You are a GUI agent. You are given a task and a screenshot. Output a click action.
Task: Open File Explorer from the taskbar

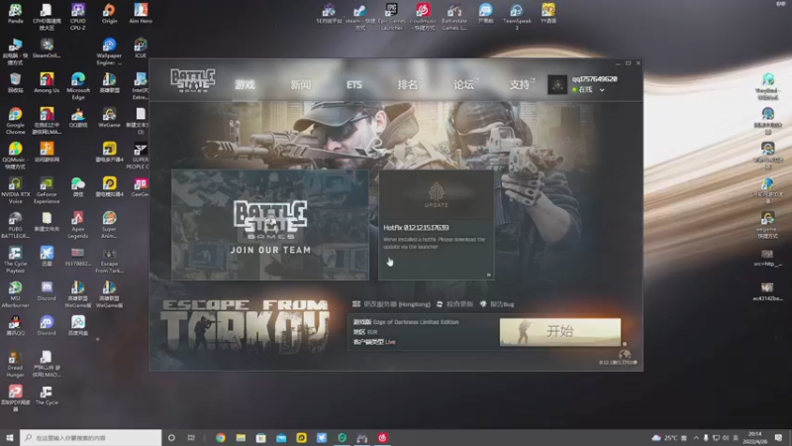click(241, 437)
